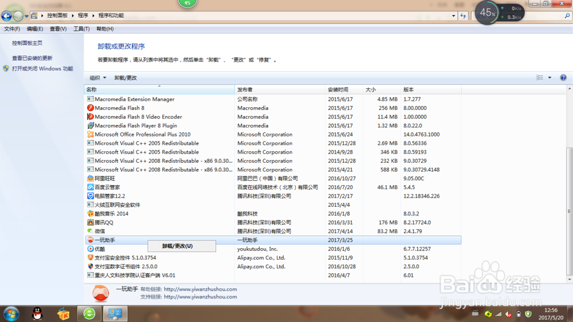573x322 pixels.
Task: Select the Microsoft Visual C++ 2005 8.0.56336 row
Action: (x=273, y=143)
